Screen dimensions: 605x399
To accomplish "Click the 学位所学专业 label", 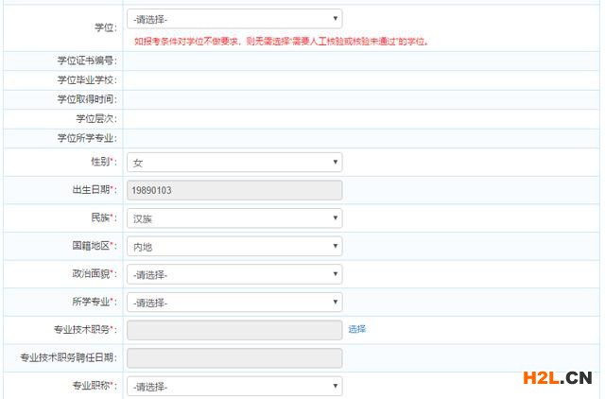I will [x=86, y=138].
